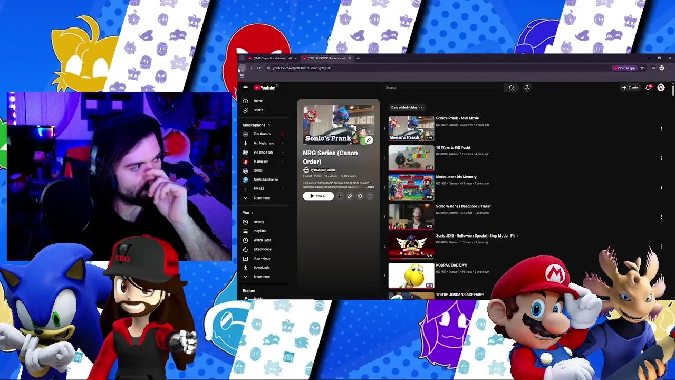Open Sonic .EXE Halloween Special title
The image size is (675, 380).
476,236
